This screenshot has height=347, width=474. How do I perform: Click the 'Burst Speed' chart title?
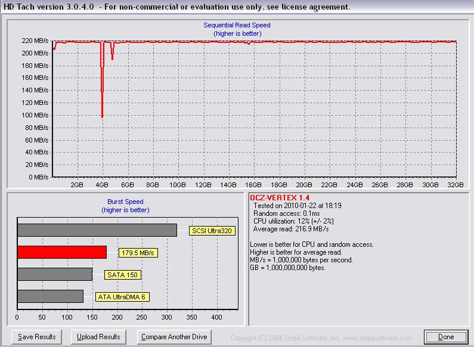point(125,202)
